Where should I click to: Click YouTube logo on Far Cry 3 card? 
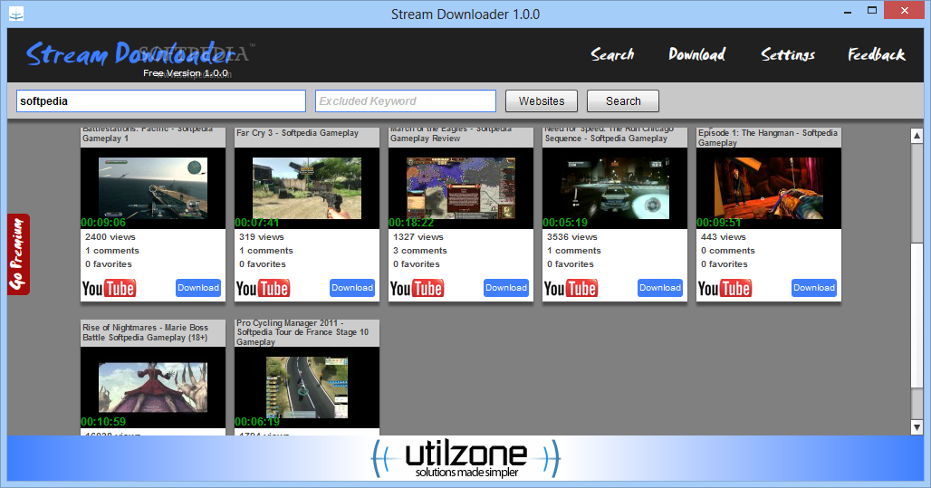(263, 289)
